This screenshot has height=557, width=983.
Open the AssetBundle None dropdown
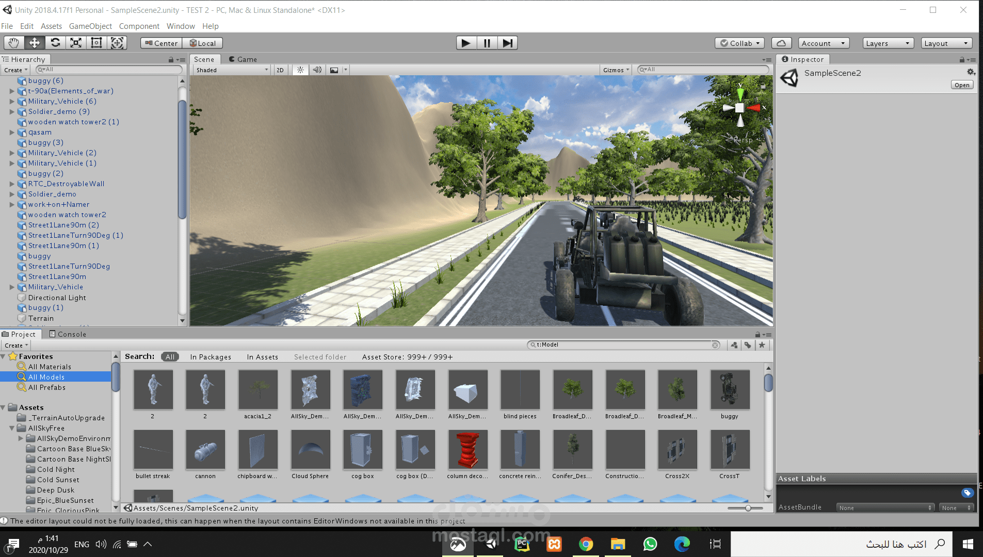point(885,508)
